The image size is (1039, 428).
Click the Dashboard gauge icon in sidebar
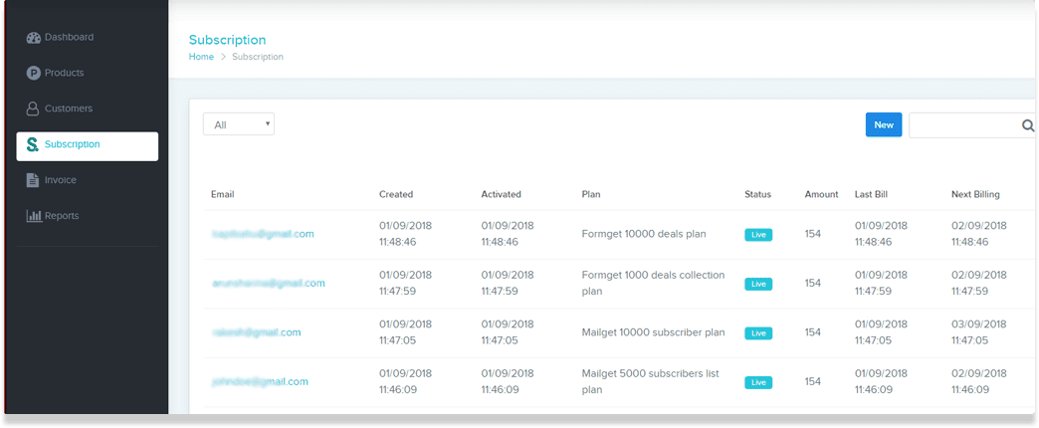33,38
